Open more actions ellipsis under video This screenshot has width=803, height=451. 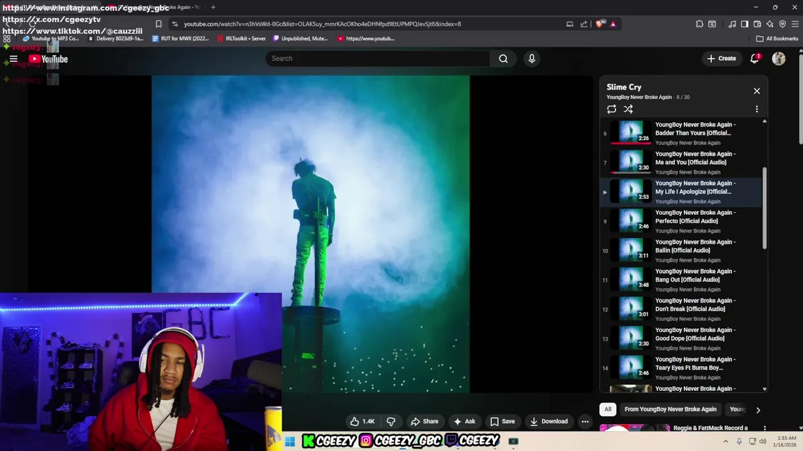click(x=585, y=422)
